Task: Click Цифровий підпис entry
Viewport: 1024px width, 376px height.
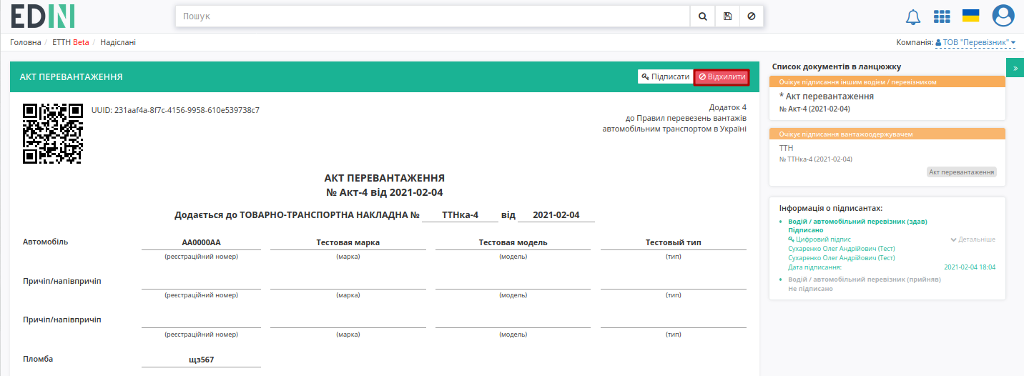Action: coord(819,239)
